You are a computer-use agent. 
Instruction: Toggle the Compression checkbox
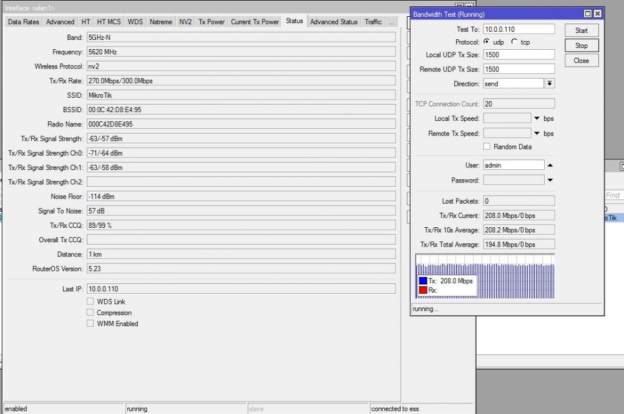click(x=90, y=313)
